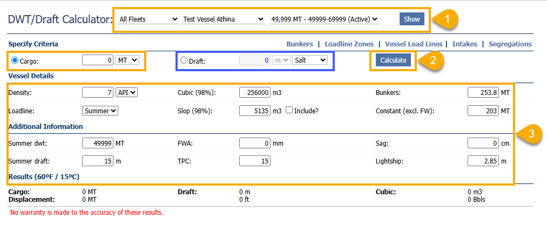The height and width of the screenshot is (225, 547).
Task: Open the density API unit dropdown
Action: point(126,92)
